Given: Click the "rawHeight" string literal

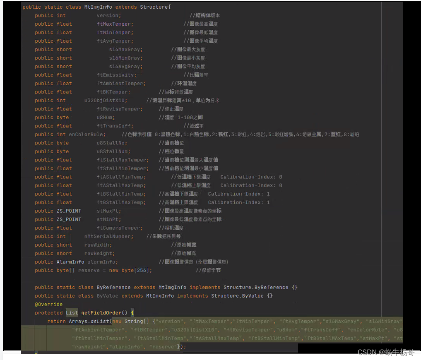Looking at the screenshot, I should pos(89,347).
